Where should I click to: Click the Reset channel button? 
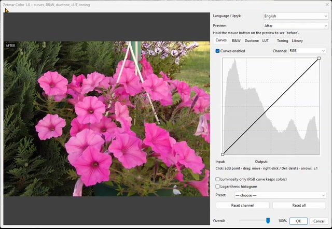(242, 205)
